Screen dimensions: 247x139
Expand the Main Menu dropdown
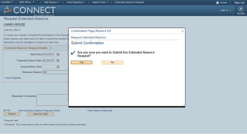(27, 2)
